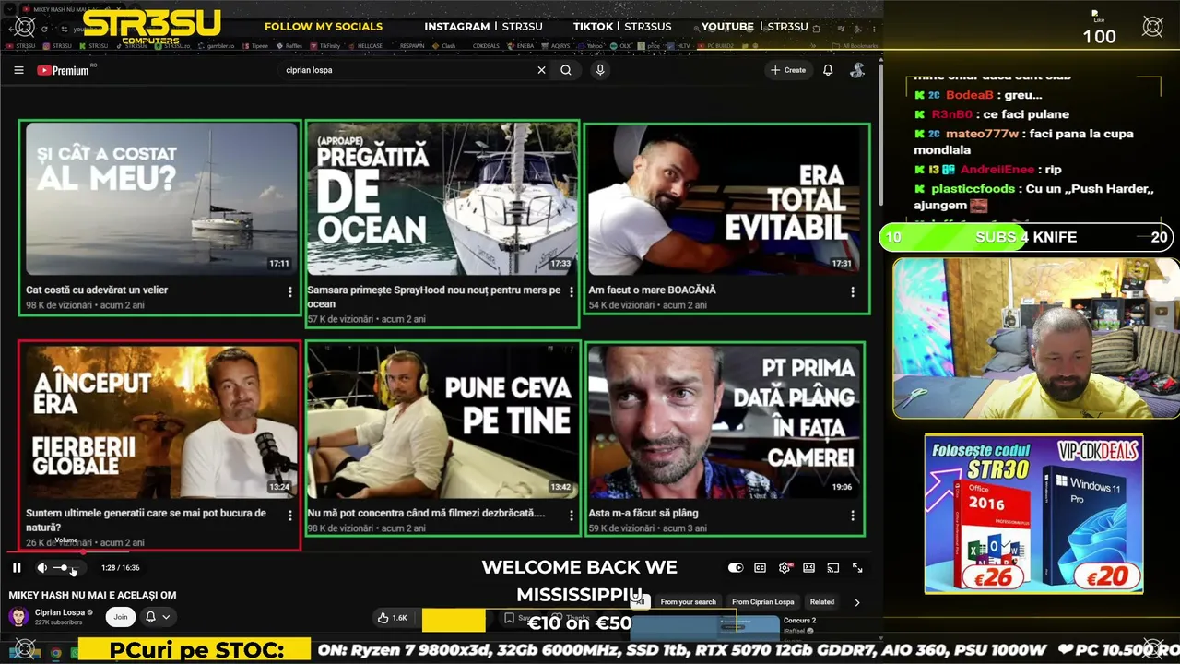The height and width of the screenshot is (664, 1180).
Task: Click the VIP-CDKDEALS Windows 11 Pro ad
Action: [x=1033, y=514]
